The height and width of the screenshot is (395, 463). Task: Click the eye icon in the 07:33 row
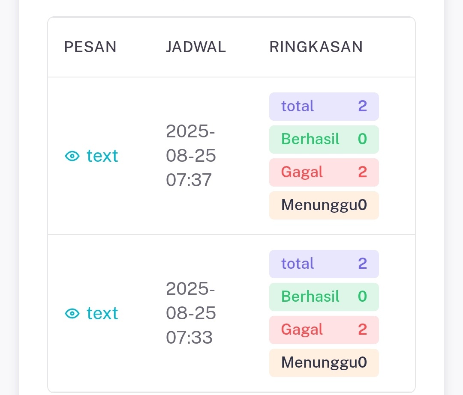pos(72,313)
